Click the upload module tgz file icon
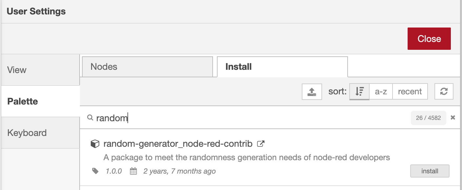This screenshot has width=462, height=190. 312,92
